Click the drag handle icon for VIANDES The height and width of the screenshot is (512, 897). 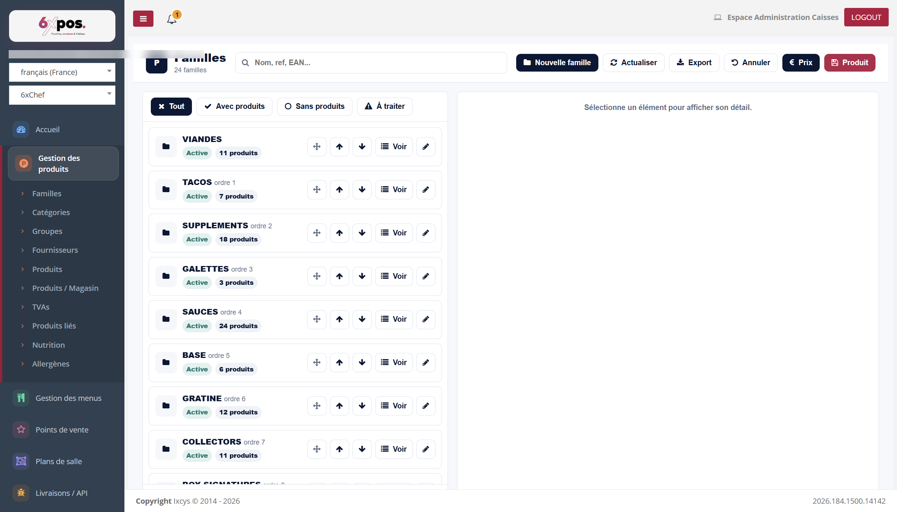click(317, 147)
